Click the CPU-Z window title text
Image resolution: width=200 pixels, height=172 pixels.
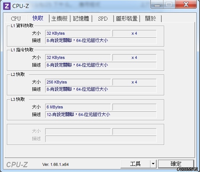pyautogui.click(x=21, y=6)
